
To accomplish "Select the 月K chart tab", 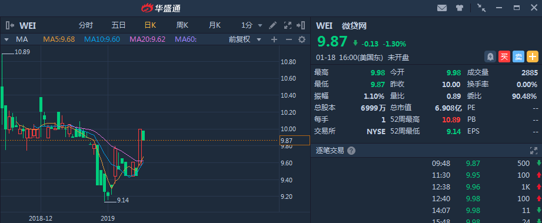I will pos(215,25).
